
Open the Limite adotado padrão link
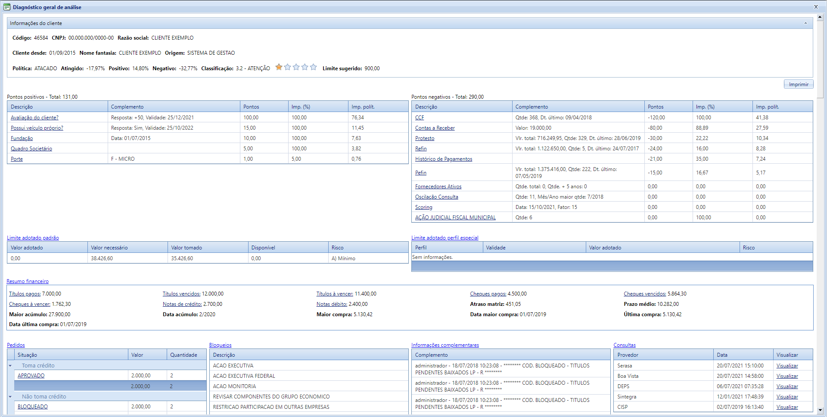coord(33,238)
